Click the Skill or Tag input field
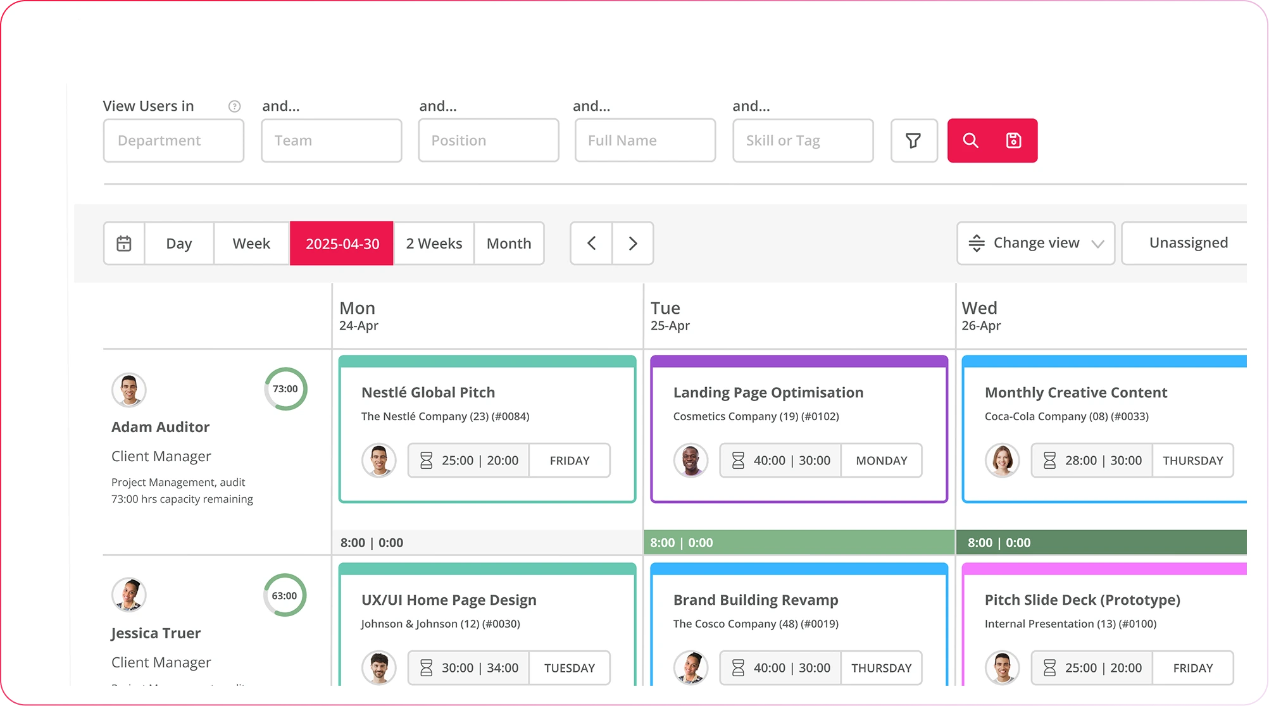Viewport: 1269px width, 706px height. point(803,140)
